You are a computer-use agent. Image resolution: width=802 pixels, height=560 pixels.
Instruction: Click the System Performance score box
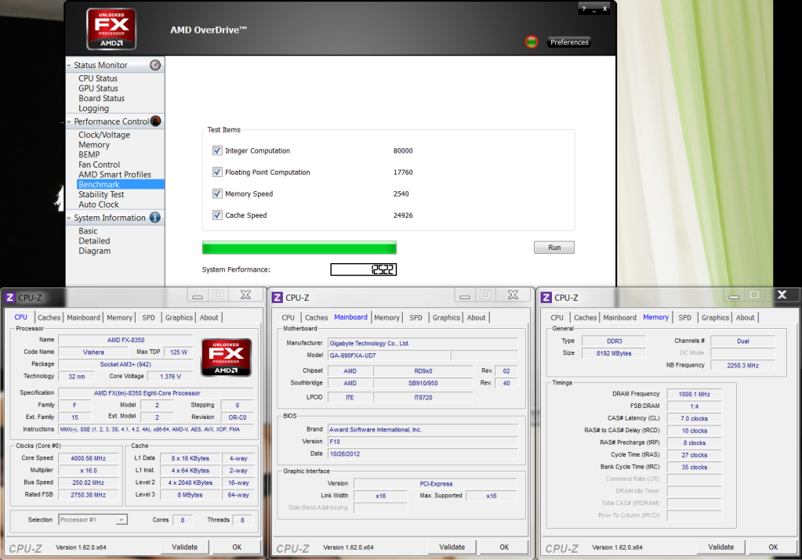click(363, 269)
